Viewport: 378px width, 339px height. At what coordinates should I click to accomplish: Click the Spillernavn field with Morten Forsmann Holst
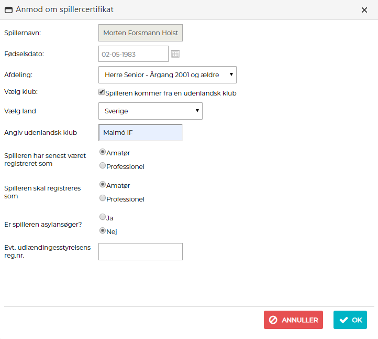click(x=140, y=33)
